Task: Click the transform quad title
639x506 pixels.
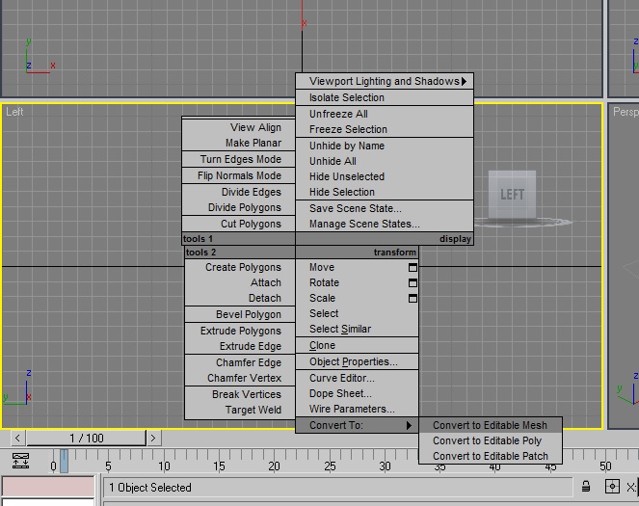Action: click(x=395, y=253)
